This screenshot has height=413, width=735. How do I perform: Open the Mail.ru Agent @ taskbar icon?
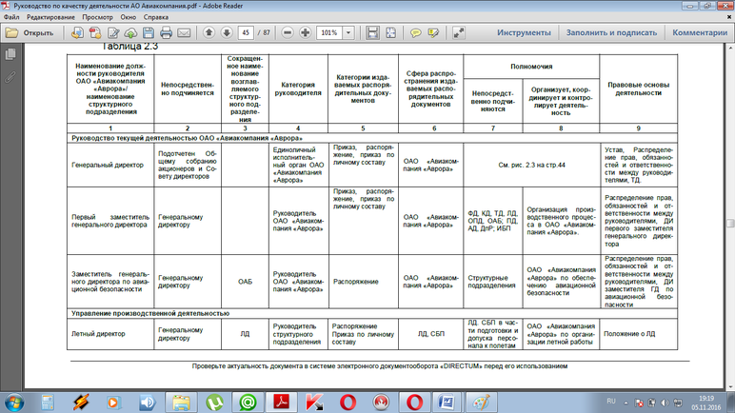[248, 403]
